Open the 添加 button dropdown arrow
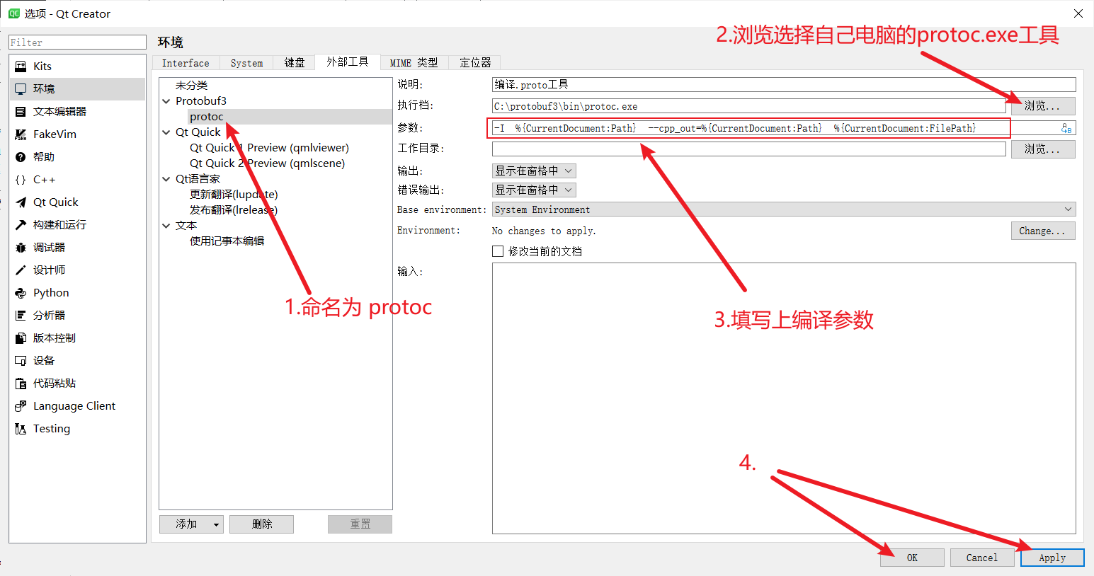 coord(216,524)
